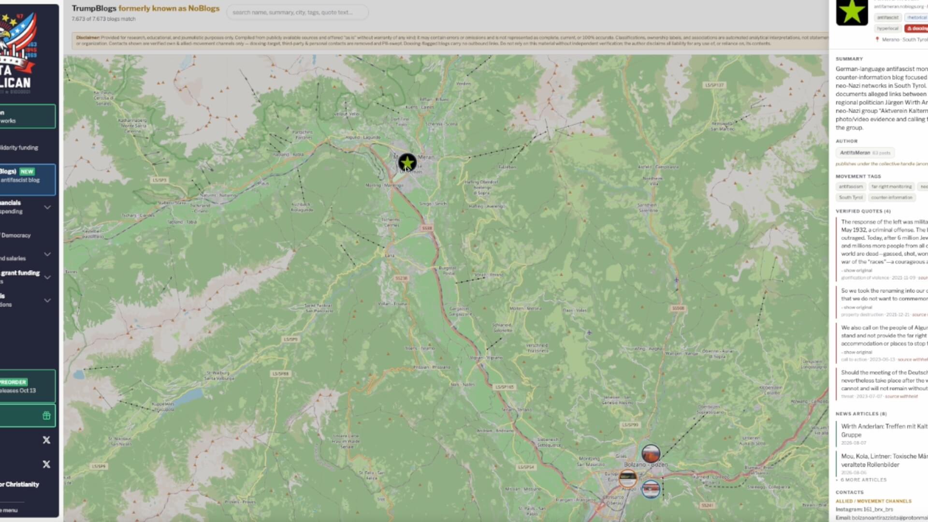Select the counter-information movement tag
Image resolution: width=928 pixels, height=522 pixels.
(892, 198)
